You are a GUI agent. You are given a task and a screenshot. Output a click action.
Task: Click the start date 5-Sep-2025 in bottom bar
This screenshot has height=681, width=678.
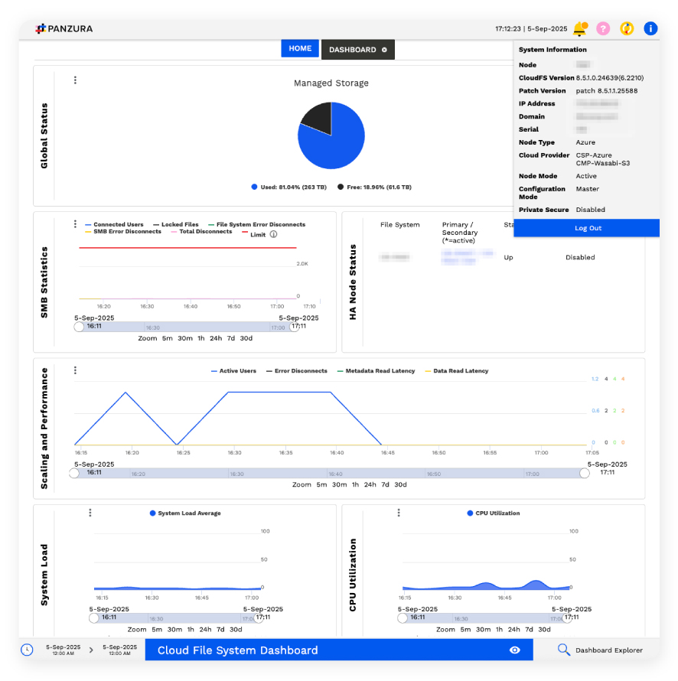(x=63, y=650)
